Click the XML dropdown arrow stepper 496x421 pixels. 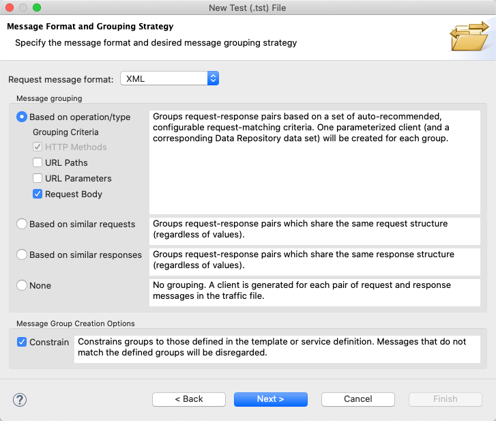point(213,78)
